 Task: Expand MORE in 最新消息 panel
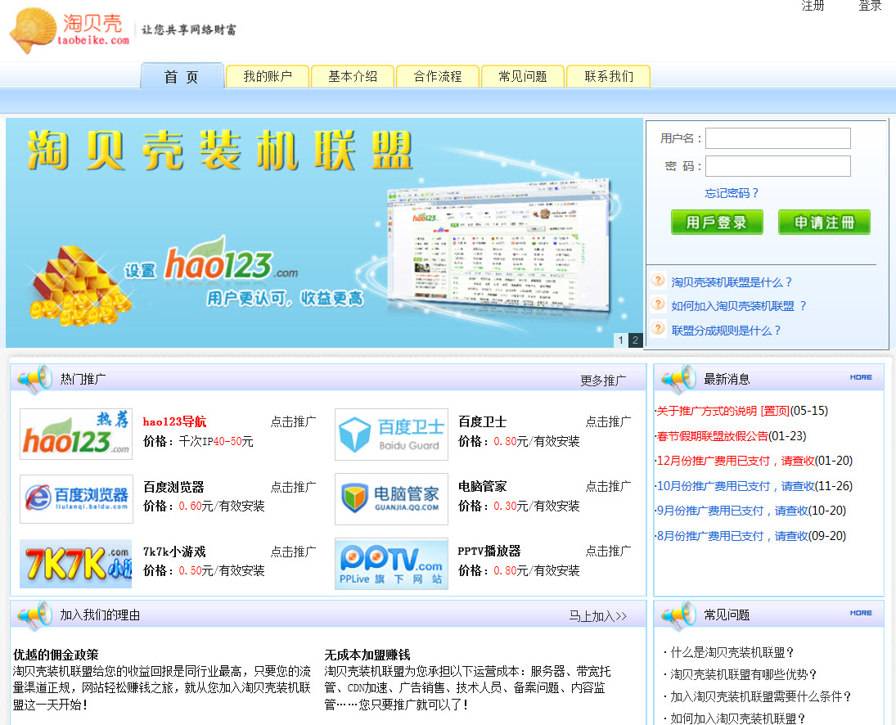861,377
